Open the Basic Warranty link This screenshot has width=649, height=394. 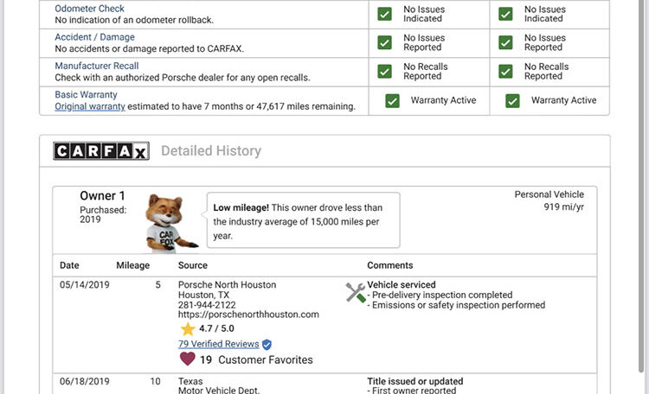click(x=86, y=94)
